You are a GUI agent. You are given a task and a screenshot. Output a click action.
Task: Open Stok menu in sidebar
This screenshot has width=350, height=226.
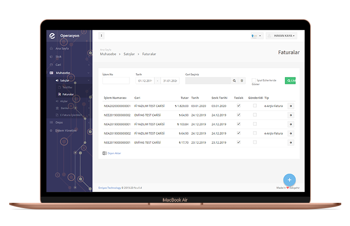(x=59, y=57)
